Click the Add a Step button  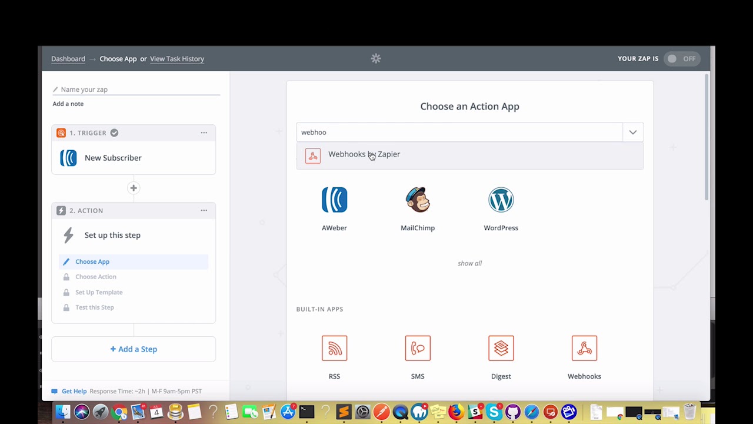click(x=134, y=349)
